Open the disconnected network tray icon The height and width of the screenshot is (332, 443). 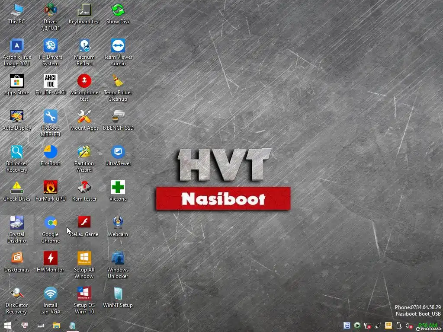(368, 326)
